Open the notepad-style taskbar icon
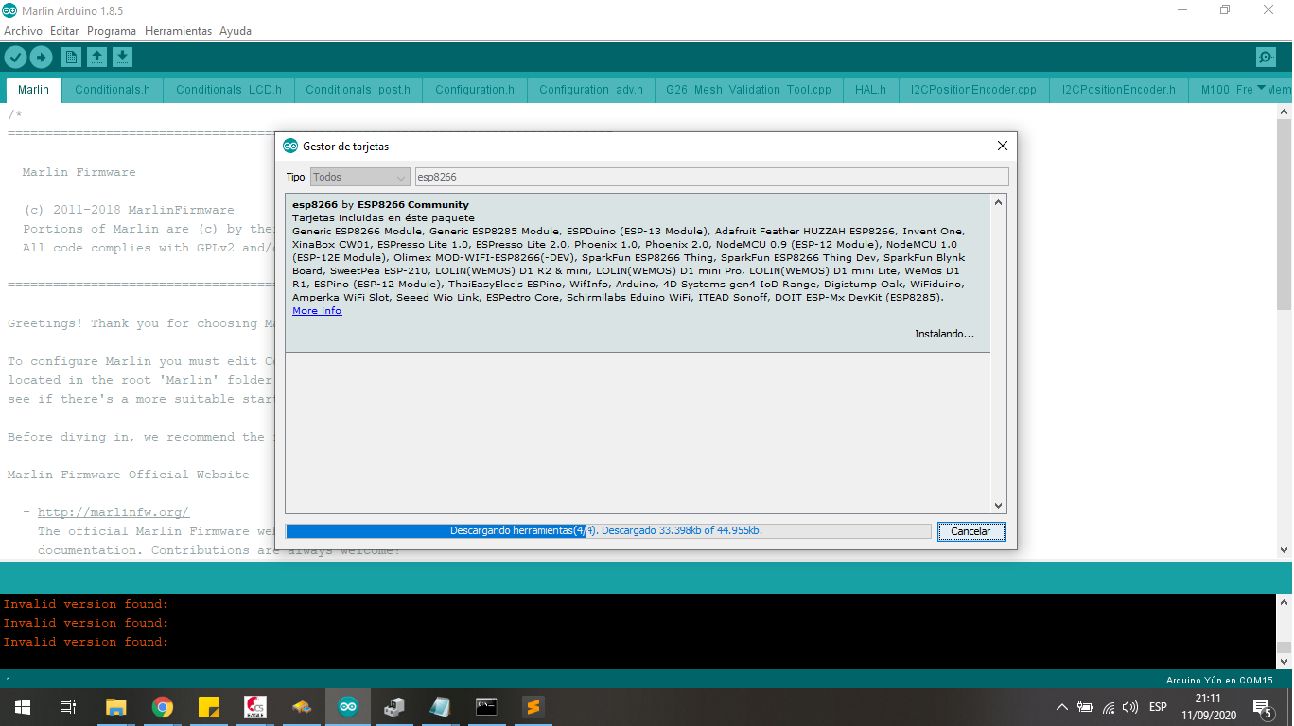This screenshot has height=726, width=1294. pos(440,707)
